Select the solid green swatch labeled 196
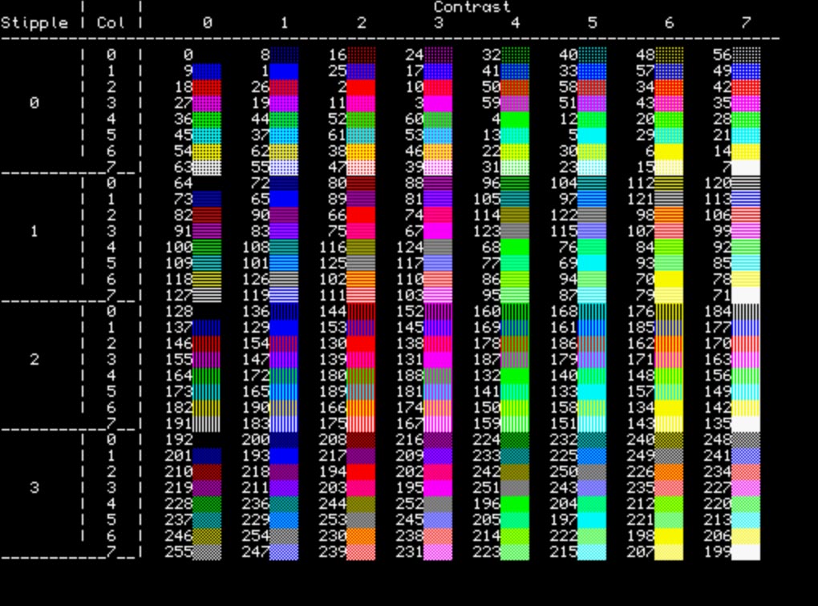 pyautogui.click(x=515, y=504)
